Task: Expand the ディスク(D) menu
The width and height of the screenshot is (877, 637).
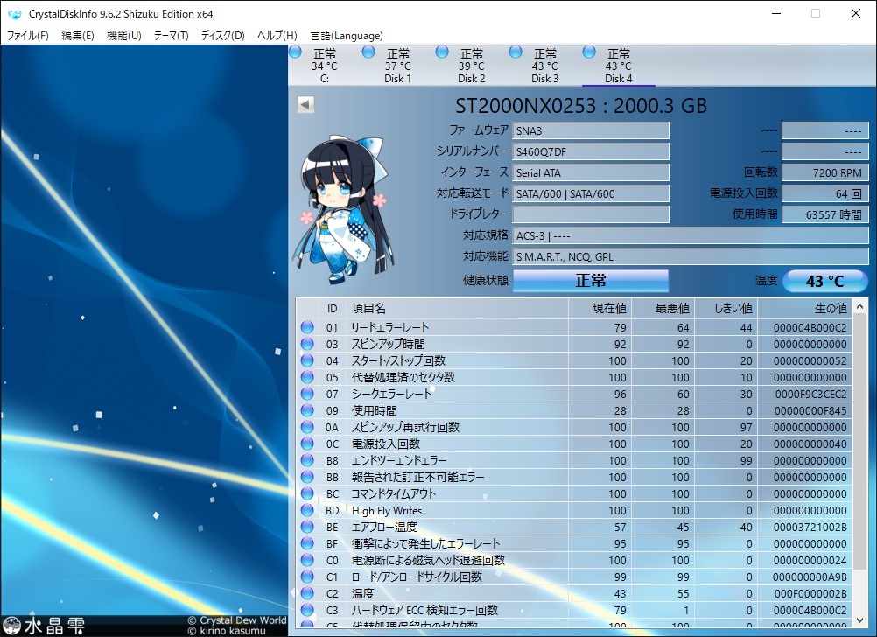Action: 222,36
